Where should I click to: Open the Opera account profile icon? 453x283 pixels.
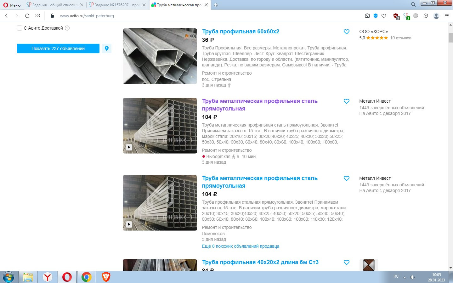(436, 16)
